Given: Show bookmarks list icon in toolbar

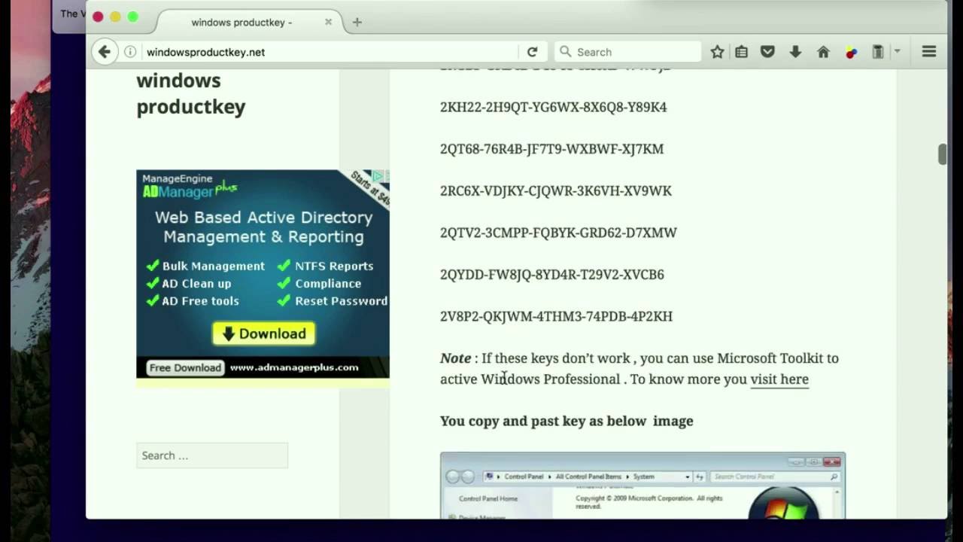Looking at the screenshot, I should point(741,52).
